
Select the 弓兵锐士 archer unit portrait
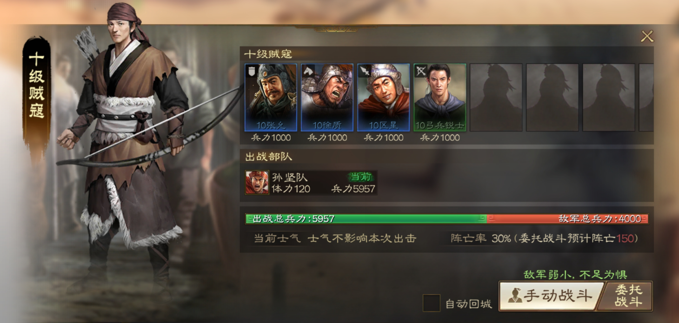440,98
